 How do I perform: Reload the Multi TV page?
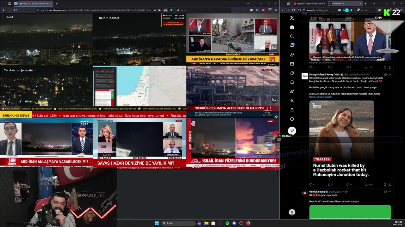[x=15, y=10]
